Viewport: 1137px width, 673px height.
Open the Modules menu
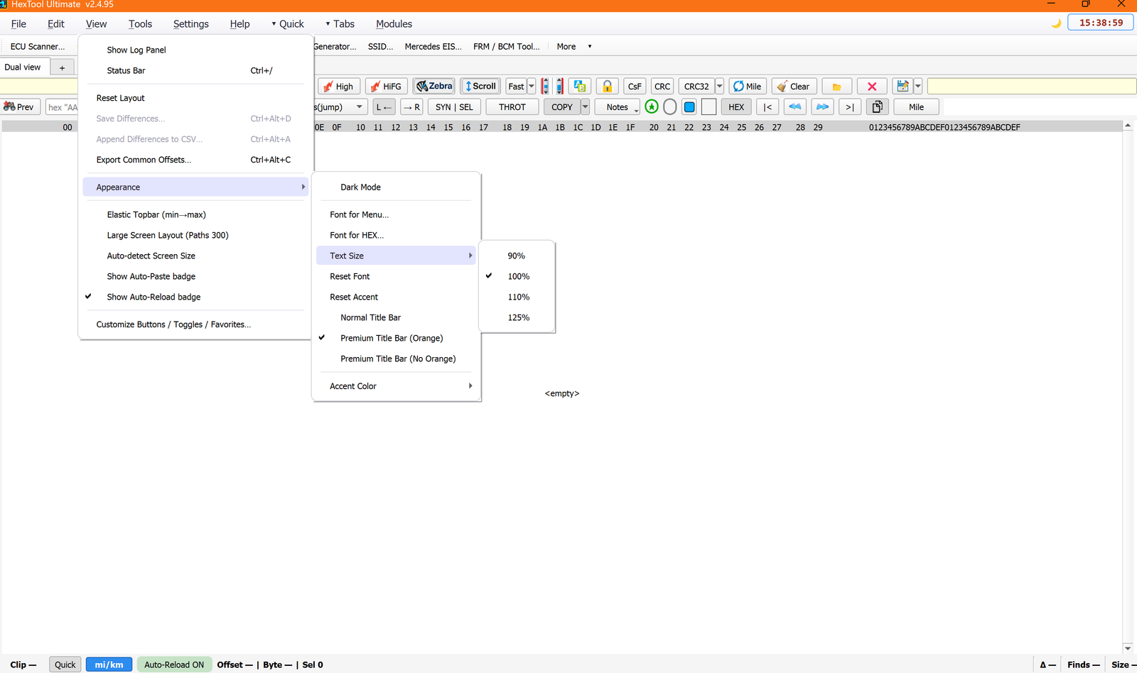(x=394, y=23)
